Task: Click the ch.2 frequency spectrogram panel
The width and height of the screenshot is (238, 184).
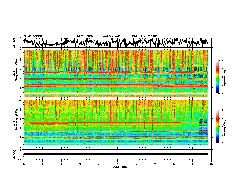Action: coord(116,123)
